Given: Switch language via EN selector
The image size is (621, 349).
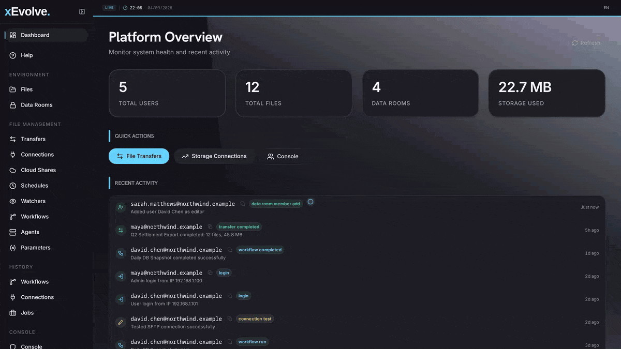Looking at the screenshot, I should point(606,8).
